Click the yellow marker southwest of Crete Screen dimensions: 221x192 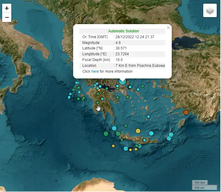pyautogui.click(x=113, y=146)
